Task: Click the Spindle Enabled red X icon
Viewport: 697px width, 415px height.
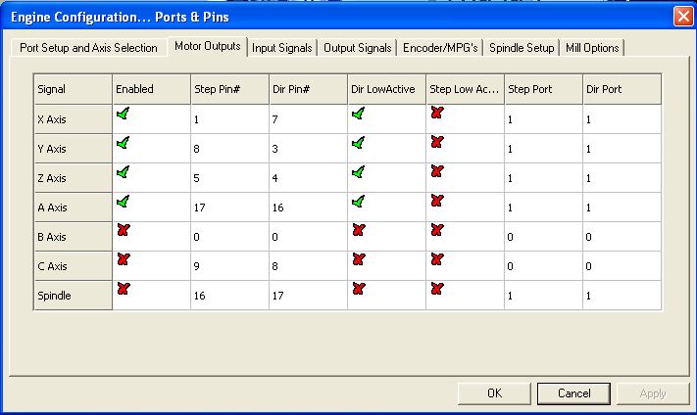Action: [122, 289]
